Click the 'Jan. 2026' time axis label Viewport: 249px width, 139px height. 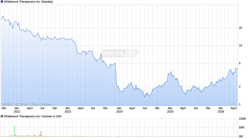(x=221, y=110)
